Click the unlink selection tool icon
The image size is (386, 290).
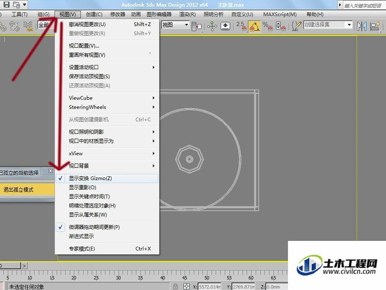click(15, 26)
